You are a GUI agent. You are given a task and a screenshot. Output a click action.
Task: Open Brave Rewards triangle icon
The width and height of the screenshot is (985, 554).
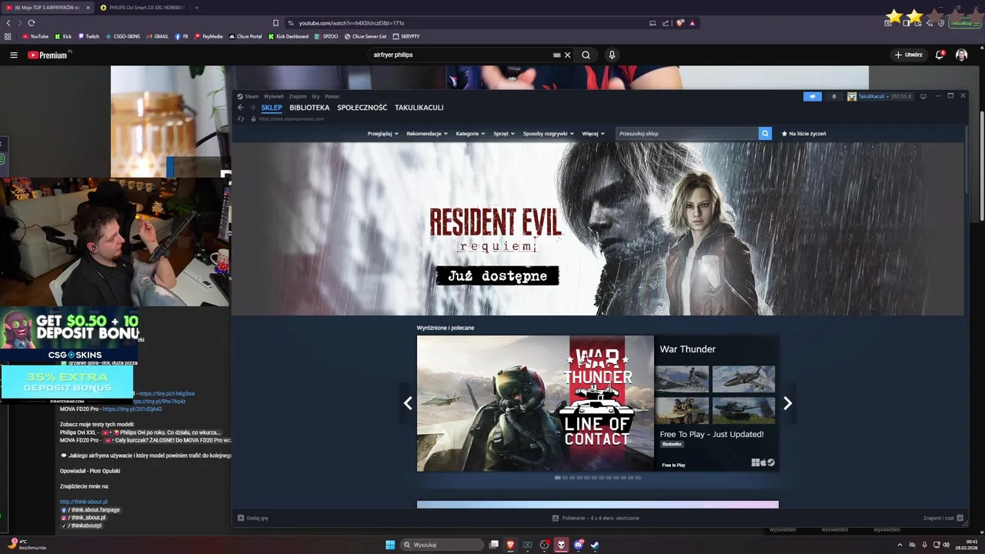(x=692, y=23)
